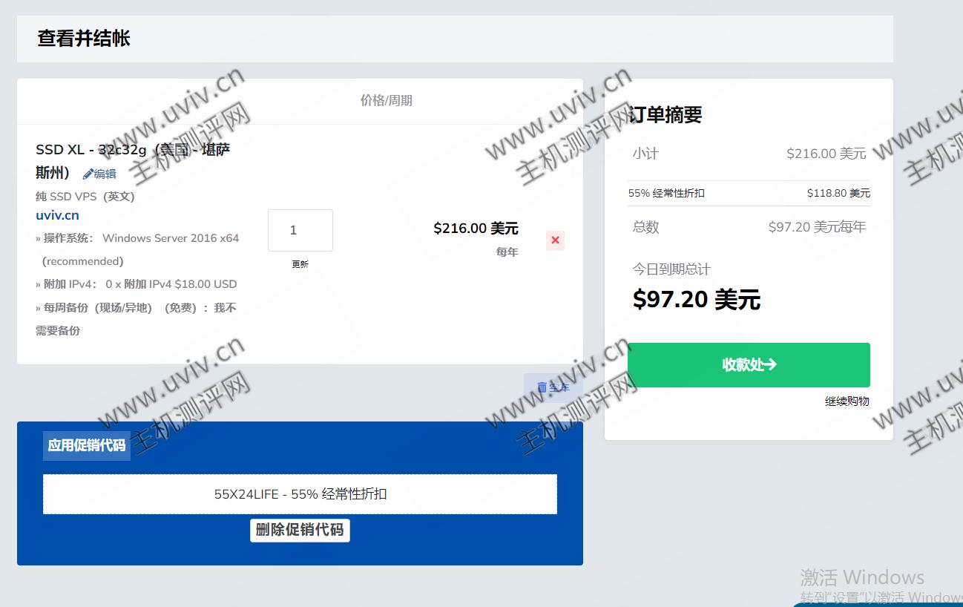The width and height of the screenshot is (963, 607).
Task: Click the uviv.cn hostname link
Action: pyautogui.click(x=57, y=215)
